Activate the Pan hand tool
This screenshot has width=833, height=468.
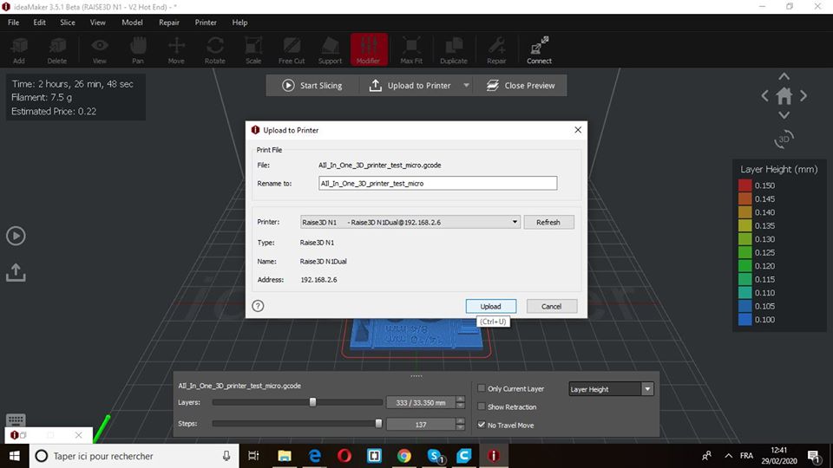[138, 50]
